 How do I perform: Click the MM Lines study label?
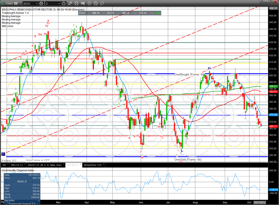pos(8,26)
